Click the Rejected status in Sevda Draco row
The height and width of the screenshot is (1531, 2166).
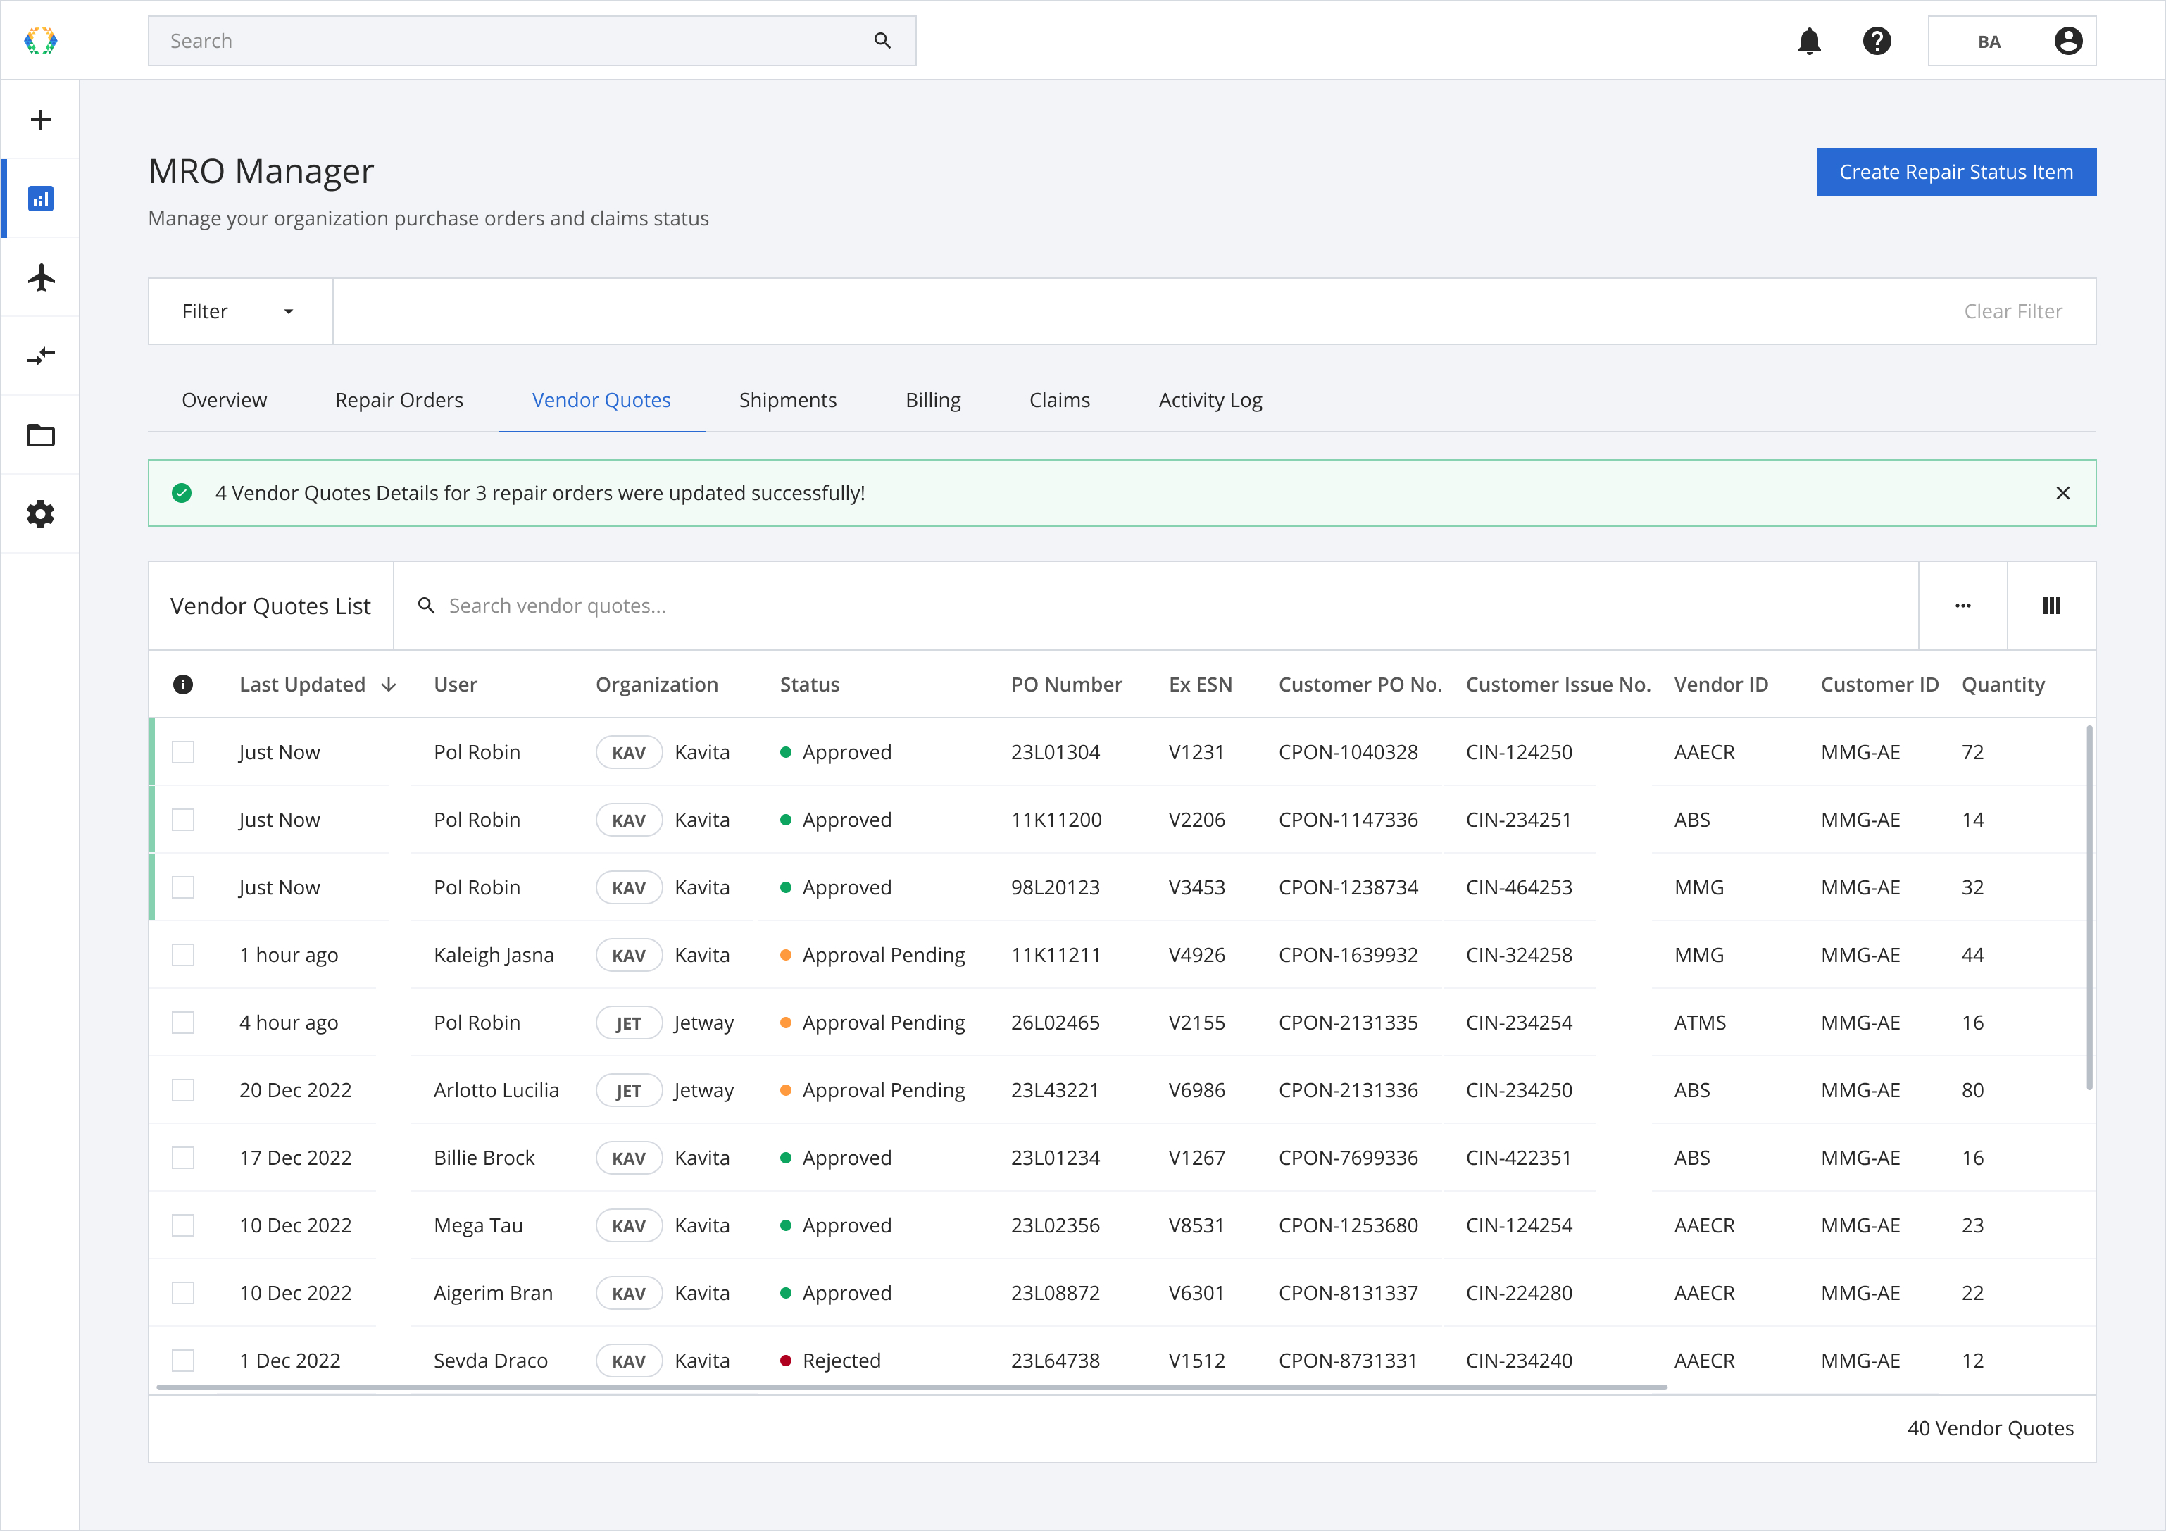pyautogui.click(x=830, y=1361)
